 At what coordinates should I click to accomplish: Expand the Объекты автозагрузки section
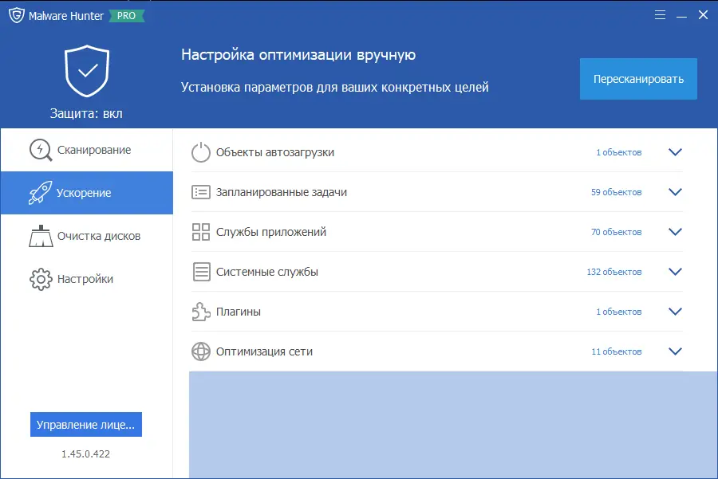point(675,151)
